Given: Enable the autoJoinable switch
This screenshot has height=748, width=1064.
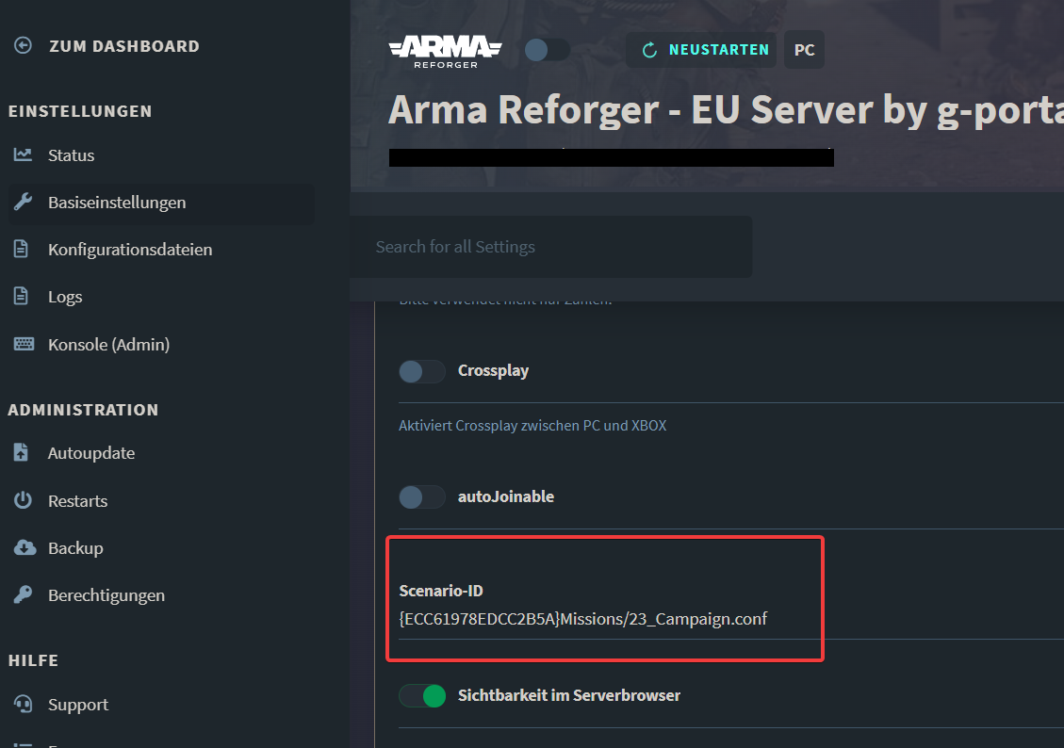Looking at the screenshot, I should pos(421,496).
